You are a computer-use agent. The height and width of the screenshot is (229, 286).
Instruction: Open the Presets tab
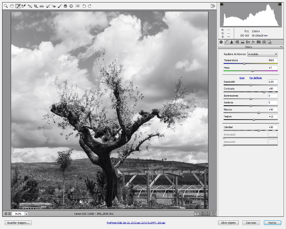click(264, 42)
